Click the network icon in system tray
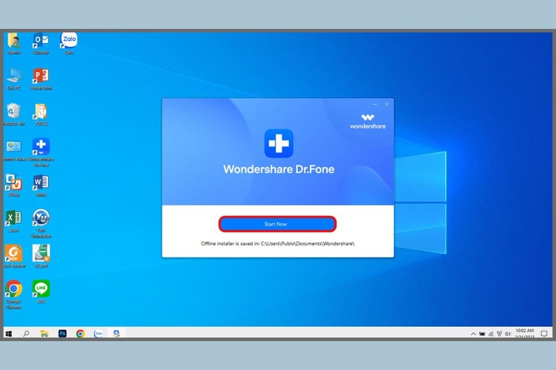The height and width of the screenshot is (370, 556). coord(491,333)
